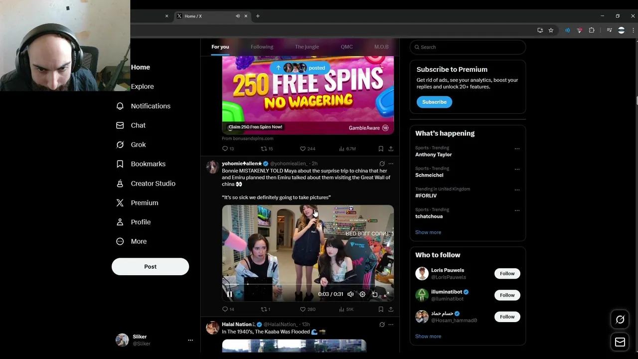Screen dimensions: 638x359
Task: Go to Profile from the sidebar
Action: (x=134, y=222)
